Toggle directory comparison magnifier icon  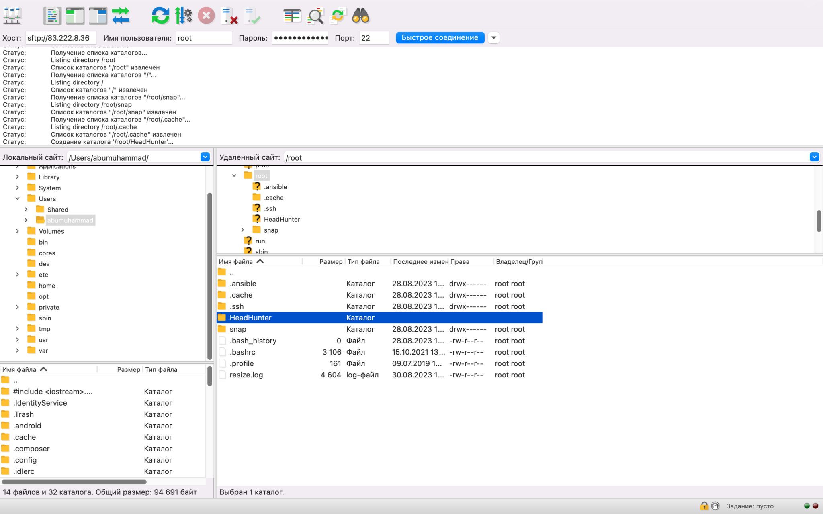pos(315,16)
